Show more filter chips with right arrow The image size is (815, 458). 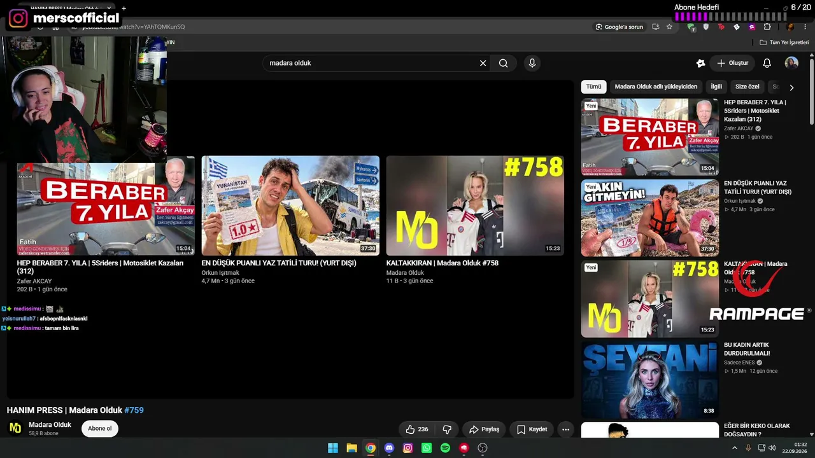[x=791, y=87]
